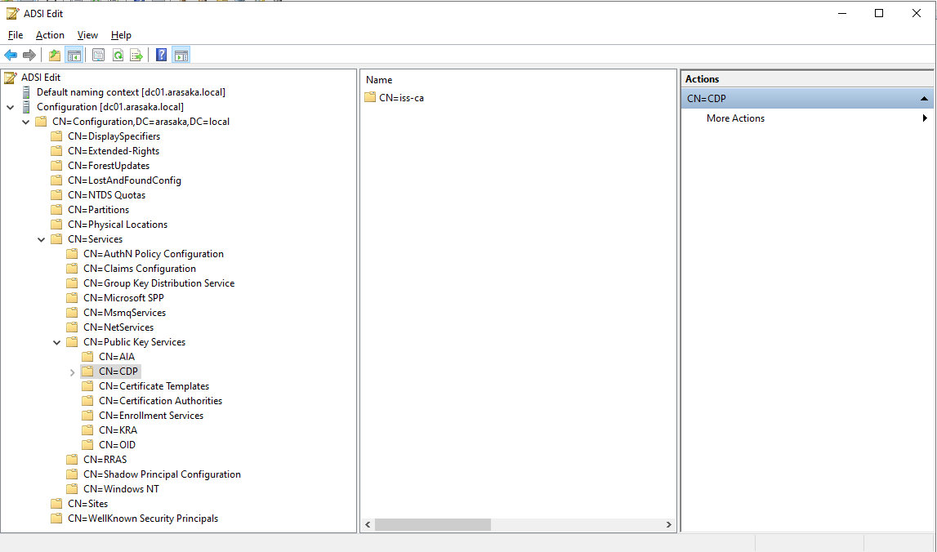
Task: Collapse the CN=Public Key Services node
Action: 57,342
